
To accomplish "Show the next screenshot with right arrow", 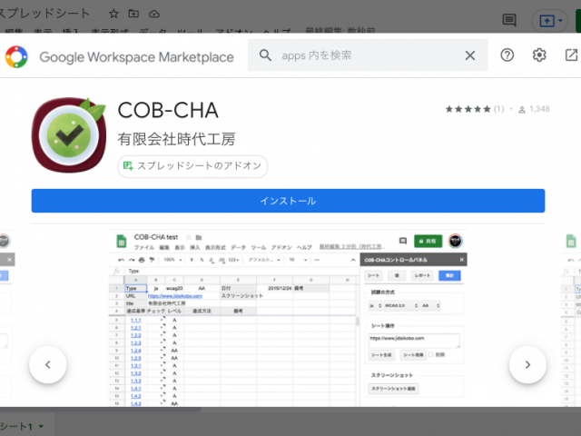I will click(527, 365).
